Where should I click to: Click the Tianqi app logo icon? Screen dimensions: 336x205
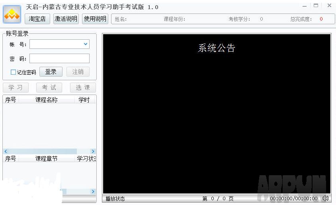12,15
